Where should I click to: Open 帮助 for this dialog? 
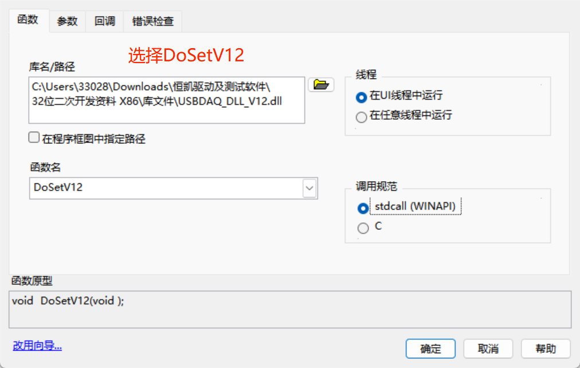click(x=546, y=349)
